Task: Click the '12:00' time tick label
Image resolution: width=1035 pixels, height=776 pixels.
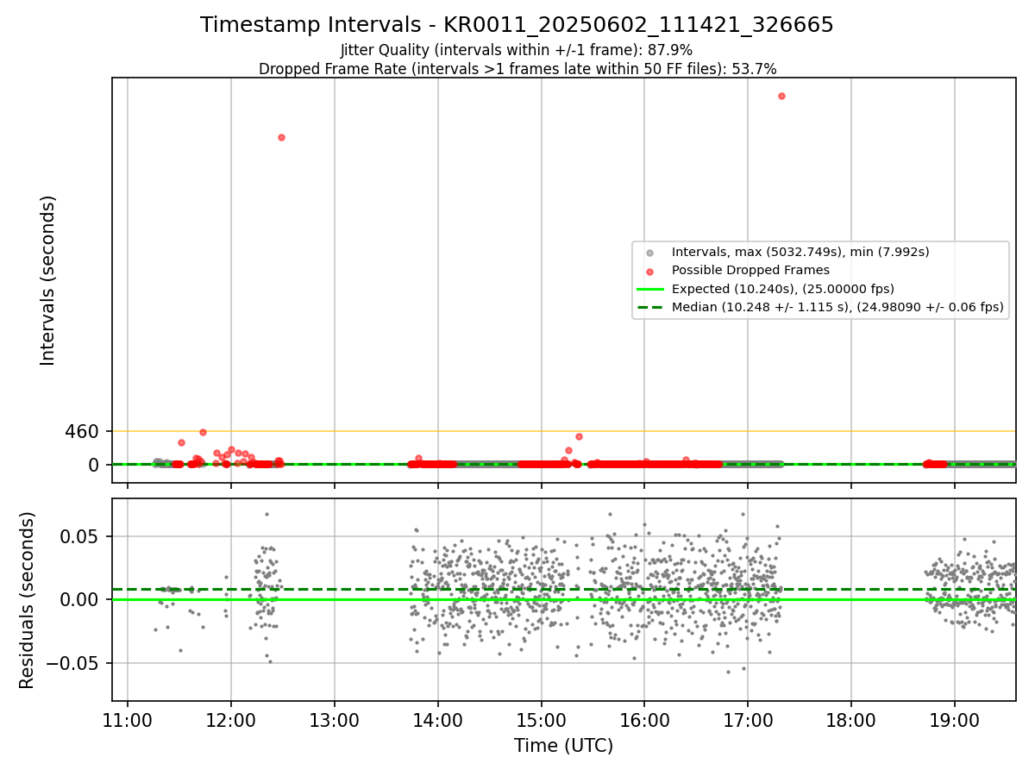Action: tap(231, 721)
